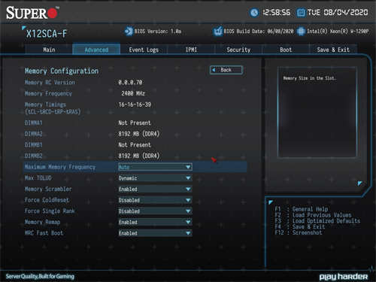
Task: Click the Back button
Action: [226, 70]
